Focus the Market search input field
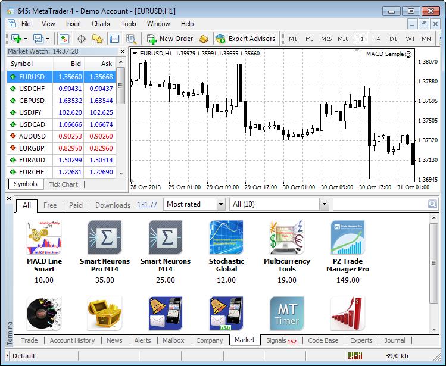 (x=380, y=204)
